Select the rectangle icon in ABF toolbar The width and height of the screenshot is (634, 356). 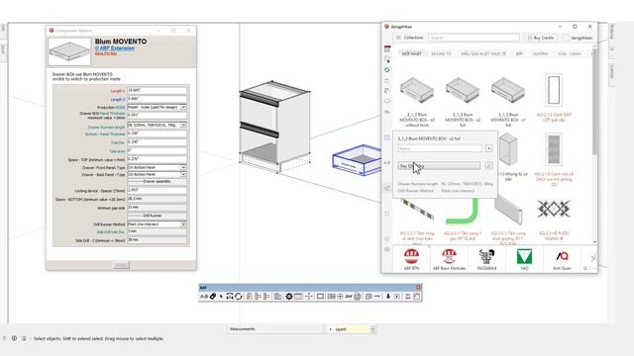pyautogui.click(x=320, y=297)
